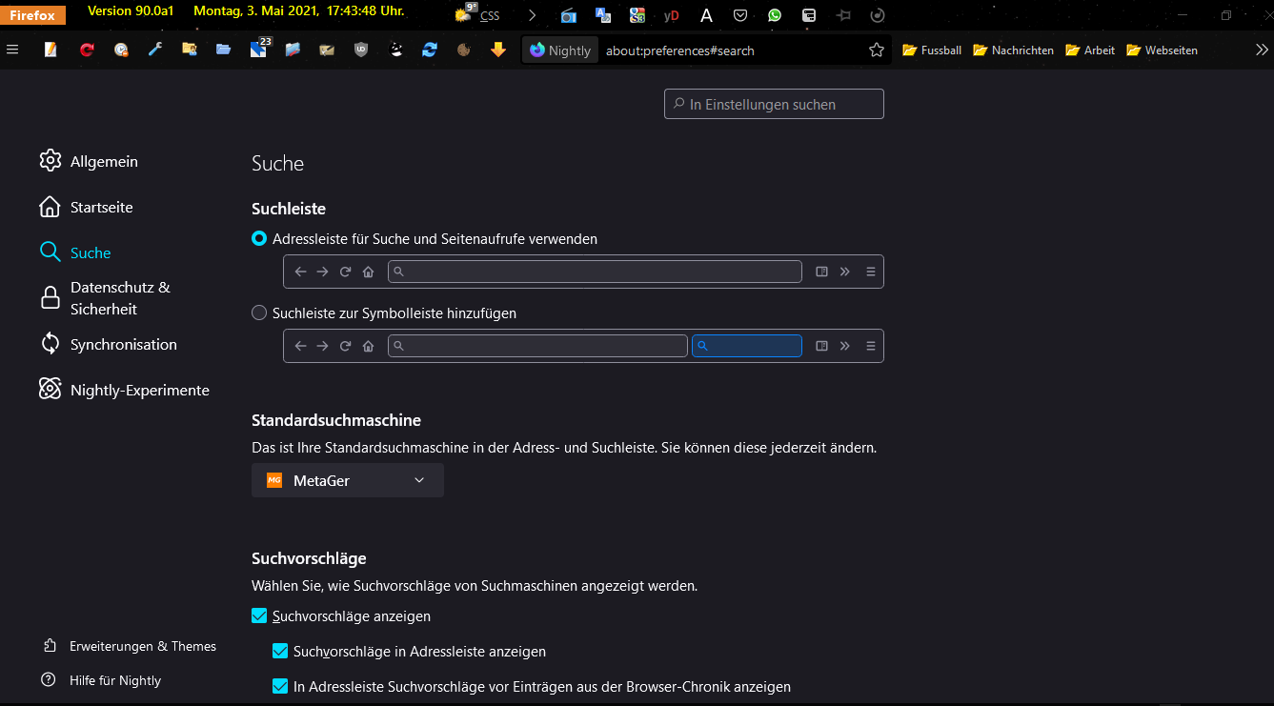Select 'Suchleiste zur Symbolleiste hinzufügen' option
Viewport: 1274px width, 706px height.
pos(259,313)
